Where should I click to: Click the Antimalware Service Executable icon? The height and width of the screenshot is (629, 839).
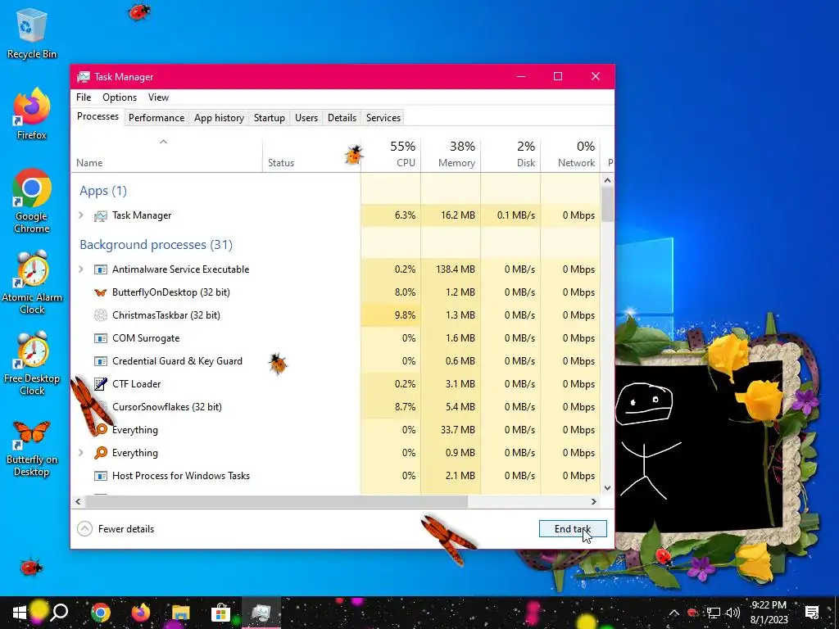point(100,269)
